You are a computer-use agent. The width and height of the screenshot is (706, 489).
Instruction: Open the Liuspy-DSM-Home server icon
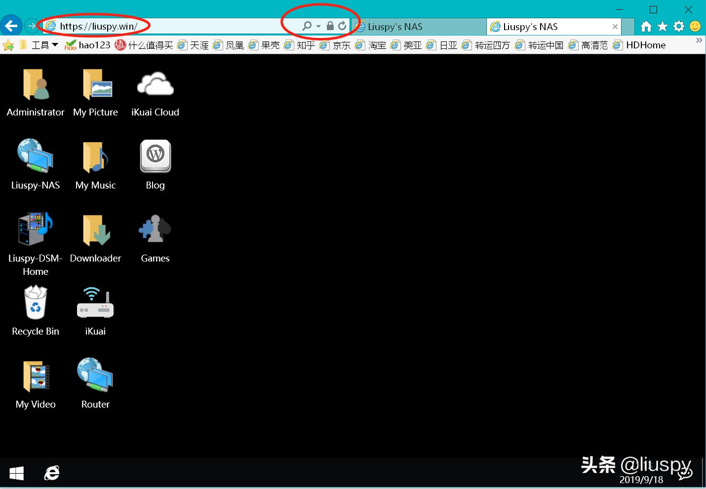coord(36,228)
